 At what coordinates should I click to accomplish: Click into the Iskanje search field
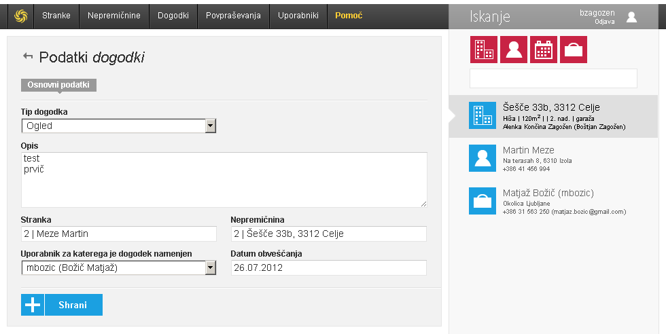(x=553, y=79)
